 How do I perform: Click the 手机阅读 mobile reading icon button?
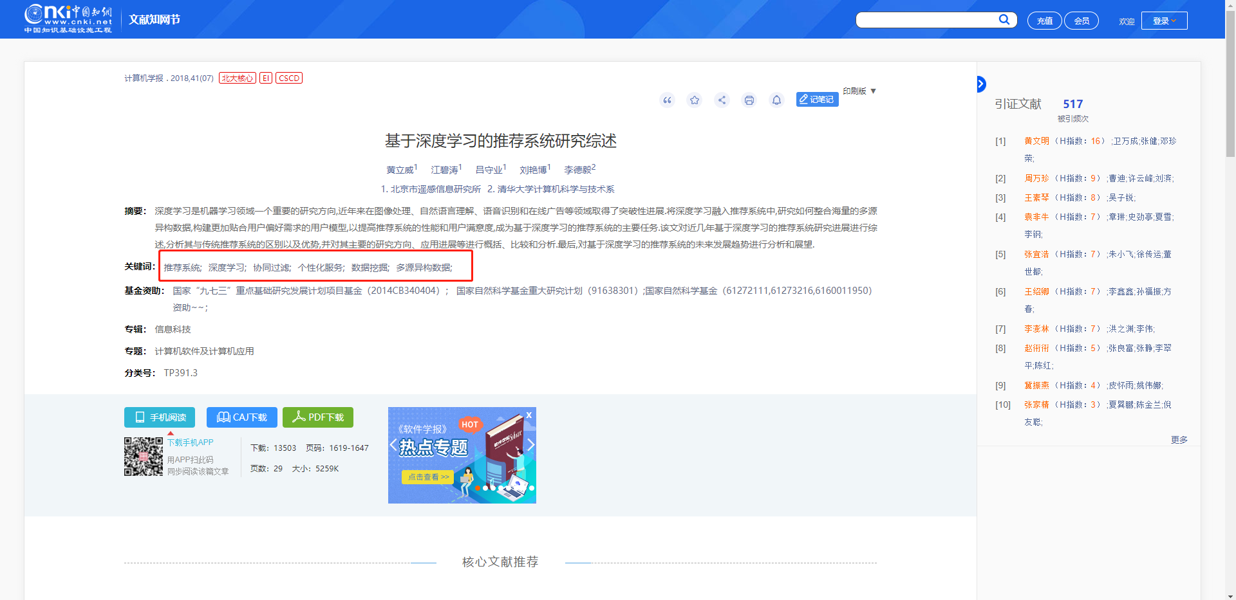click(x=159, y=417)
